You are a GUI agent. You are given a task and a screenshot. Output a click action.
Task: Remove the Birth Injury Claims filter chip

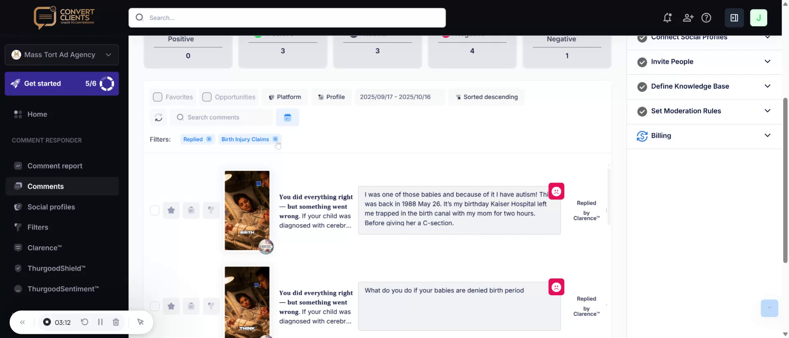[x=275, y=139]
